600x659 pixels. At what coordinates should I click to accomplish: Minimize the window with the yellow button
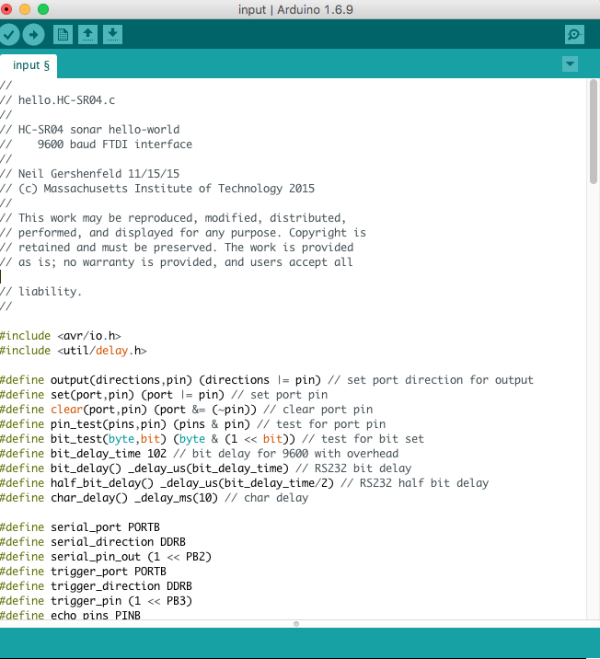tap(25, 9)
